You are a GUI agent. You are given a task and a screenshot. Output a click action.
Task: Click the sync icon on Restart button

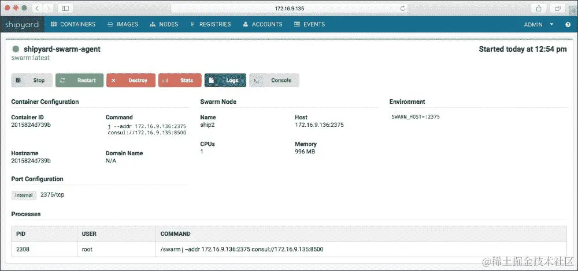(62, 80)
